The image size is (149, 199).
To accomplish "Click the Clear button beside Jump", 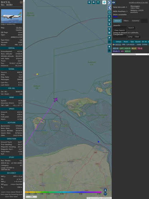I will [x=137, y=37].
